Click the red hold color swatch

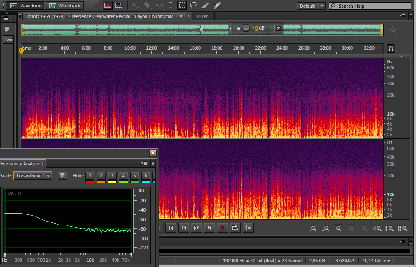pyautogui.click(x=90, y=182)
